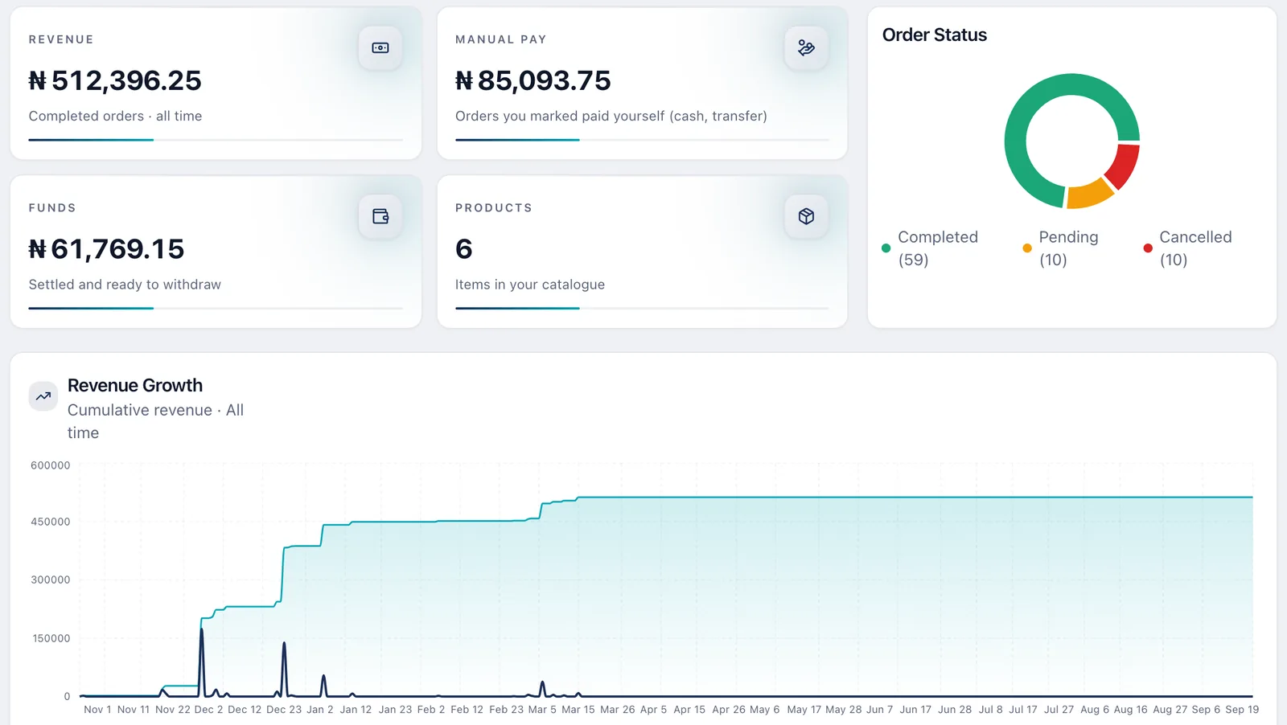This screenshot has width=1287, height=725.
Task: Click the 300000 y-axis label
Action: click(x=51, y=580)
